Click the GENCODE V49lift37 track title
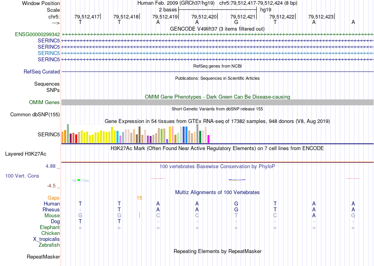Image resolution: width=374 pixels, height=266 pixels. point(217,29)
